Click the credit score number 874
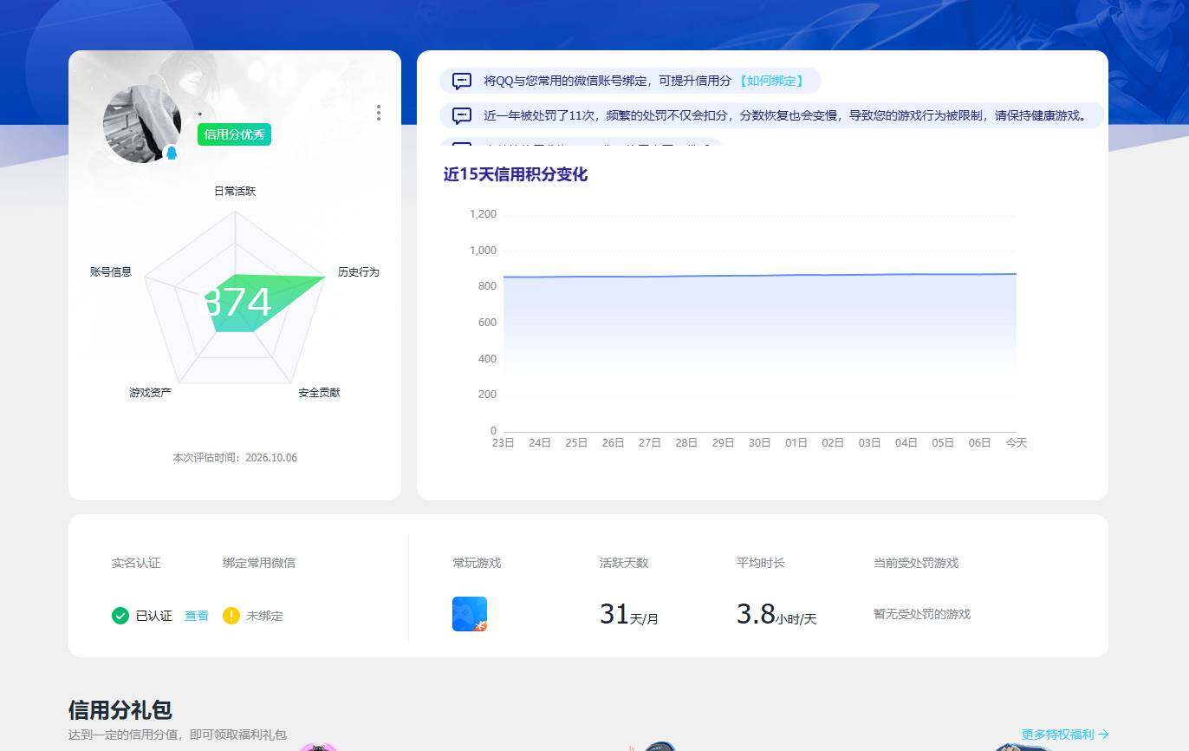 236,303
